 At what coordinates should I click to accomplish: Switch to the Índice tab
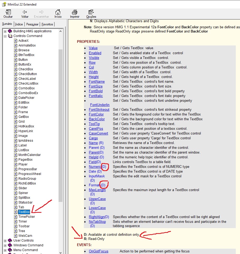(19, 24)
